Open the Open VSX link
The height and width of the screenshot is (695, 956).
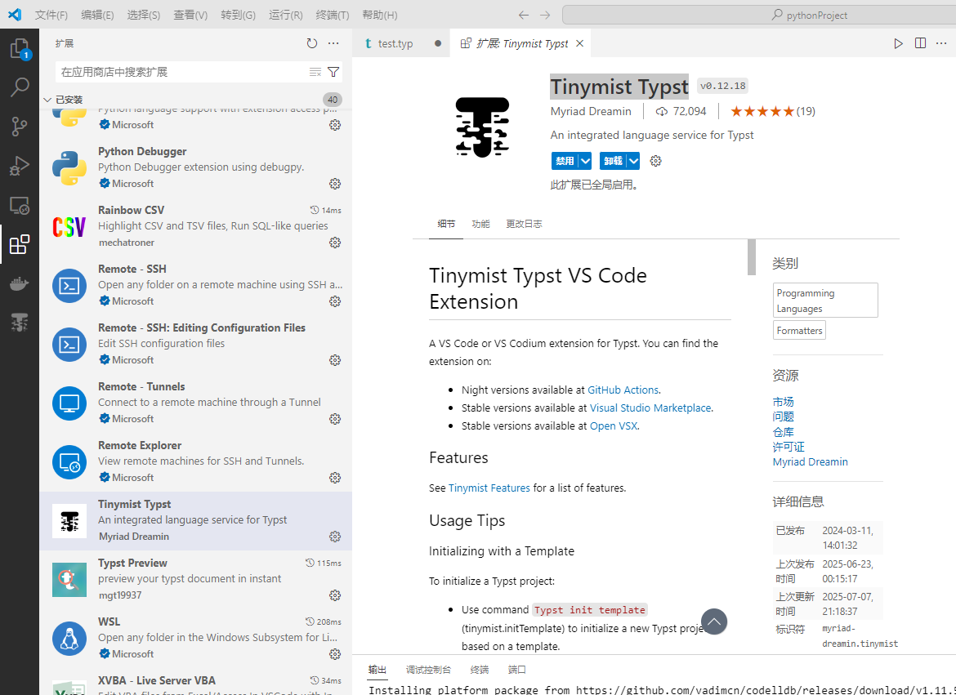coord(614,425)
